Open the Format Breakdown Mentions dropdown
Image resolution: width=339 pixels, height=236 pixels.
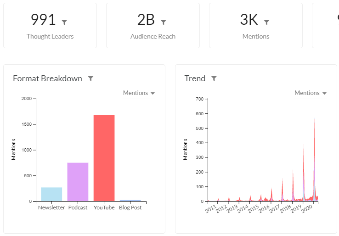(x=139, y=93)
